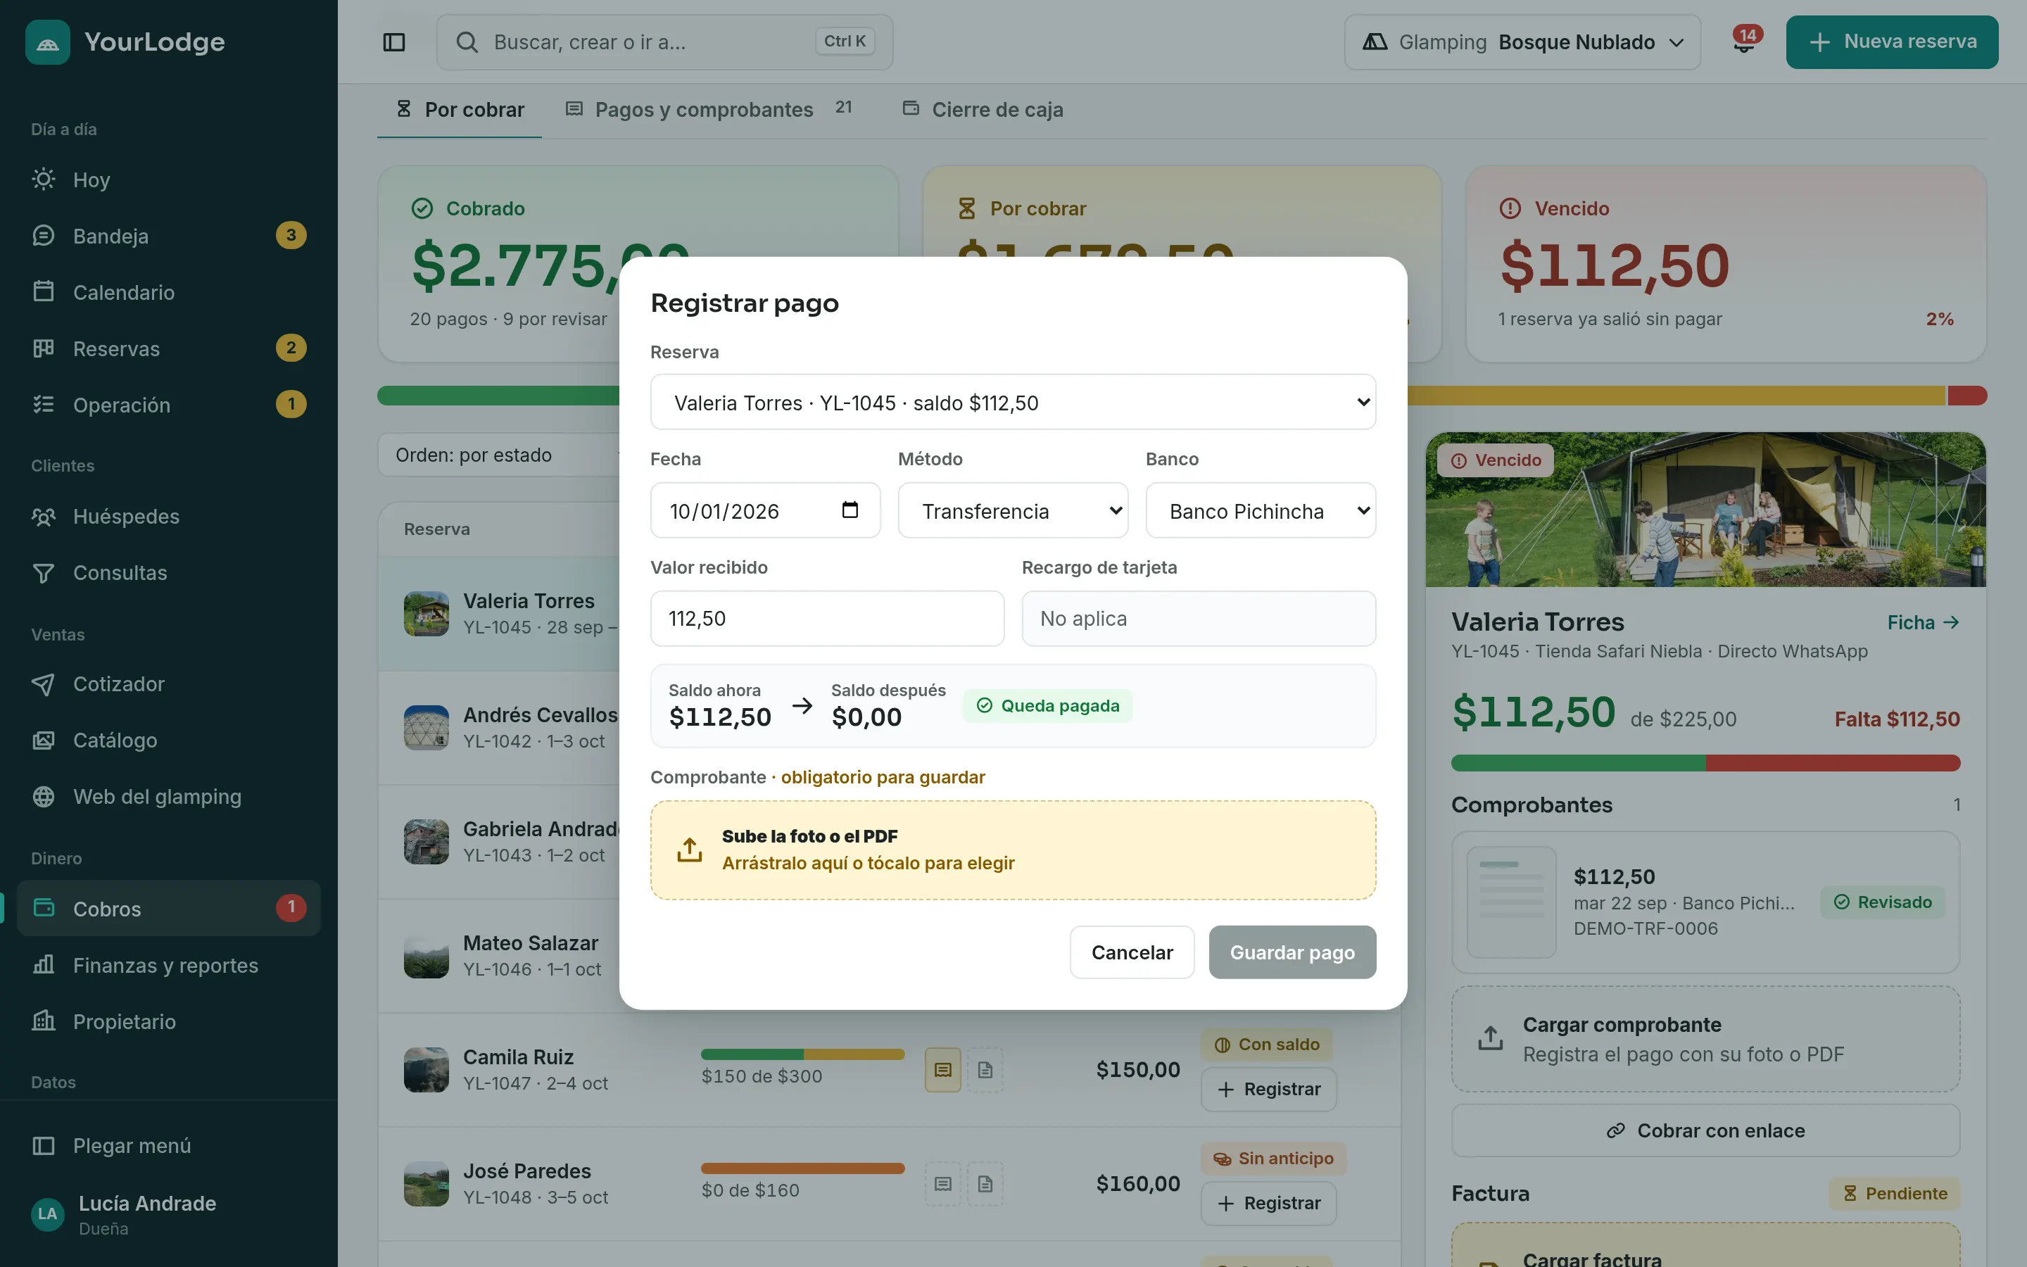Open Web del glamping
This screenshot has height=1267, width=2027.
(x=168, y=796)
